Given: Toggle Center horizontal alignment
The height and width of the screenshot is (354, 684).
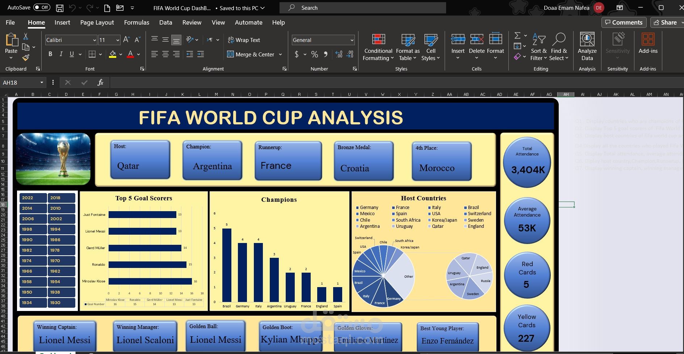Looking at the screenshot, I should pyautogui.click(x=165, y=54).
